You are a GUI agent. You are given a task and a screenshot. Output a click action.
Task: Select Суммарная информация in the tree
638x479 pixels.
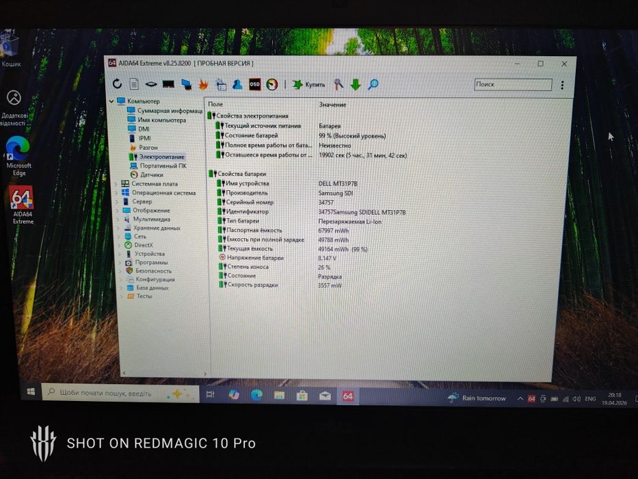coord(165,110)
